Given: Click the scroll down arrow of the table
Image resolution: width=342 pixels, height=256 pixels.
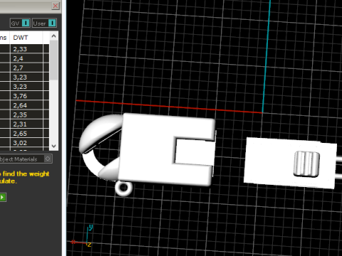Looking at the screenshot, I should [x=53, y=146].
